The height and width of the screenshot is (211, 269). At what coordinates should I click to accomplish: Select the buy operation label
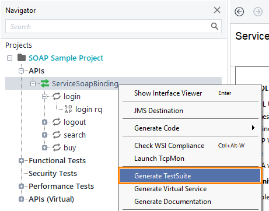70,148
